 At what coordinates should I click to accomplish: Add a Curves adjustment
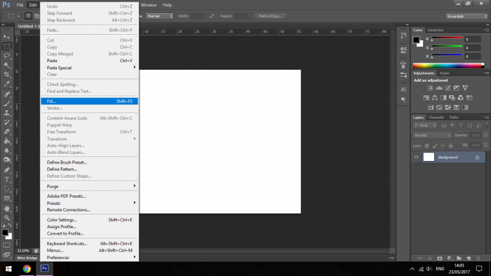coord(448,88)
